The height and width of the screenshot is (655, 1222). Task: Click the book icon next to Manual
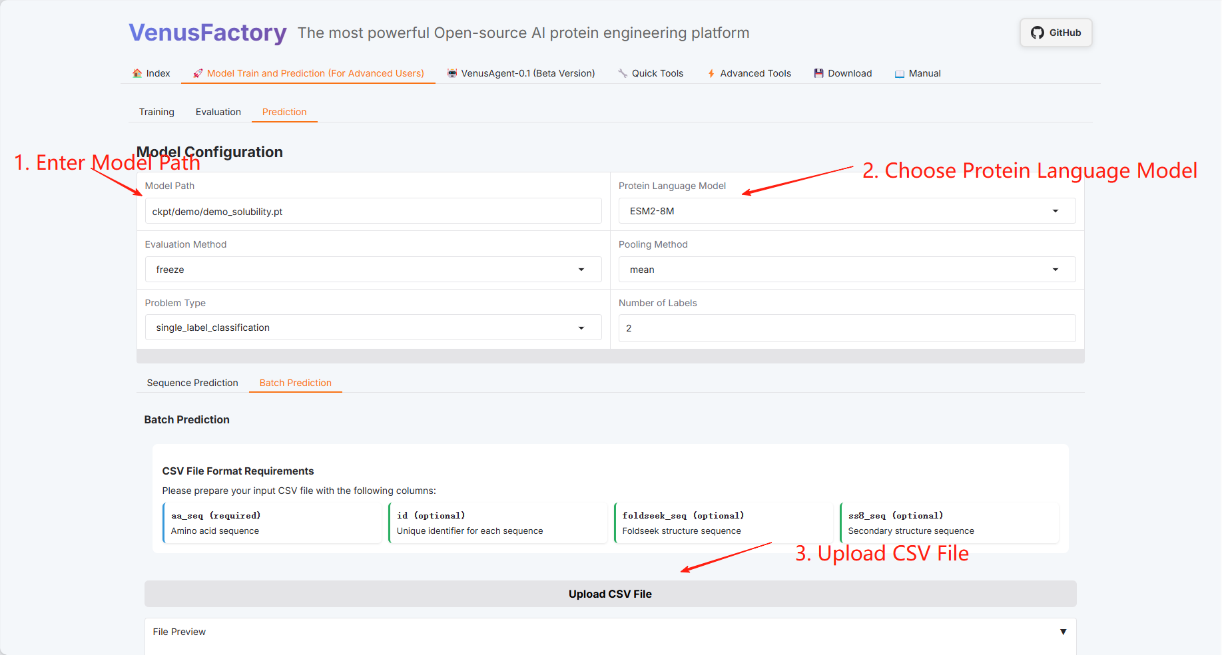pos(900,73)
